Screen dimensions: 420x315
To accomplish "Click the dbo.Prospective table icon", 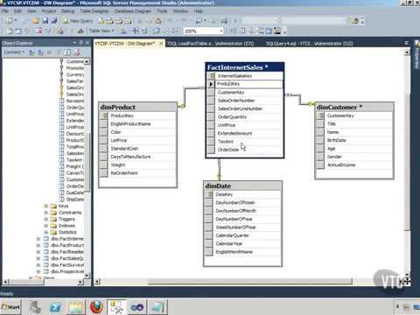I will pyautogui.click(x=46, y=271).
